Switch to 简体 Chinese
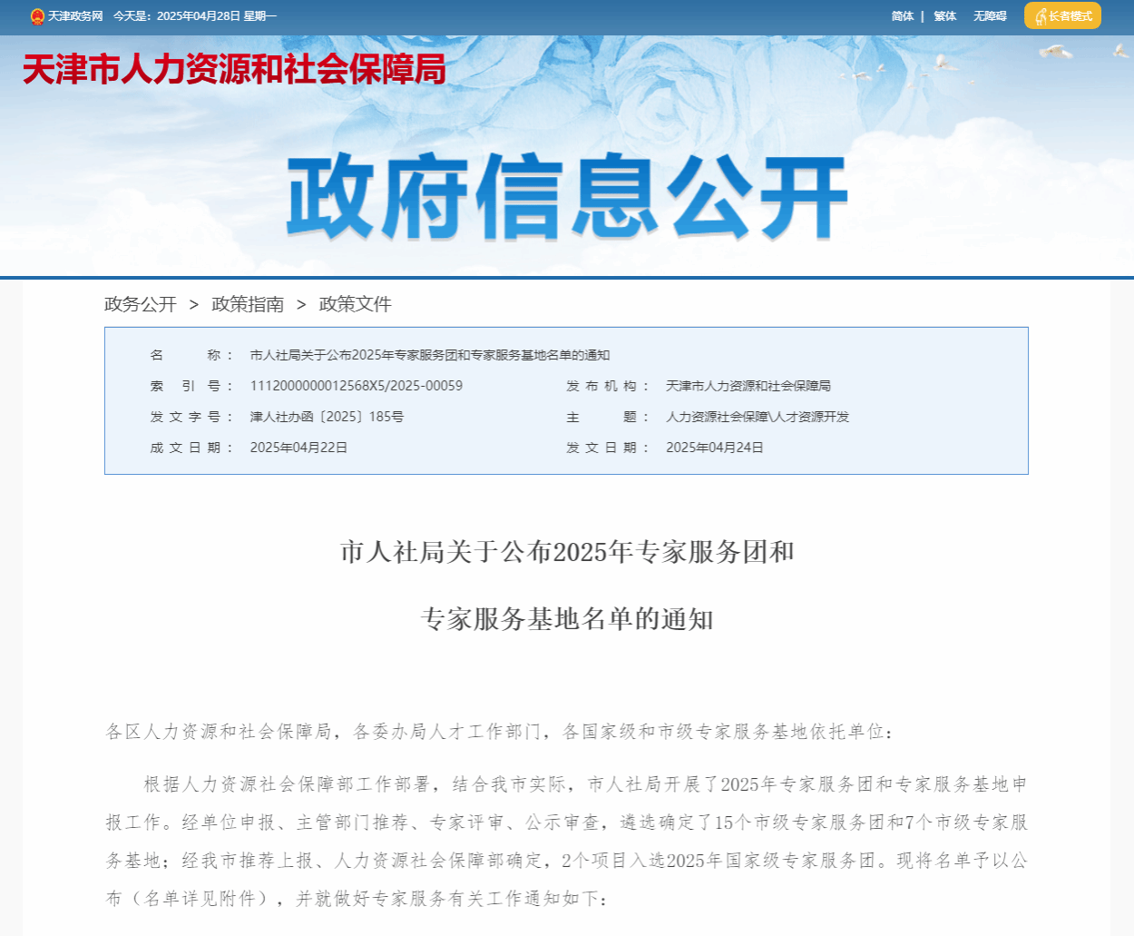 click(x=902, y=16)
